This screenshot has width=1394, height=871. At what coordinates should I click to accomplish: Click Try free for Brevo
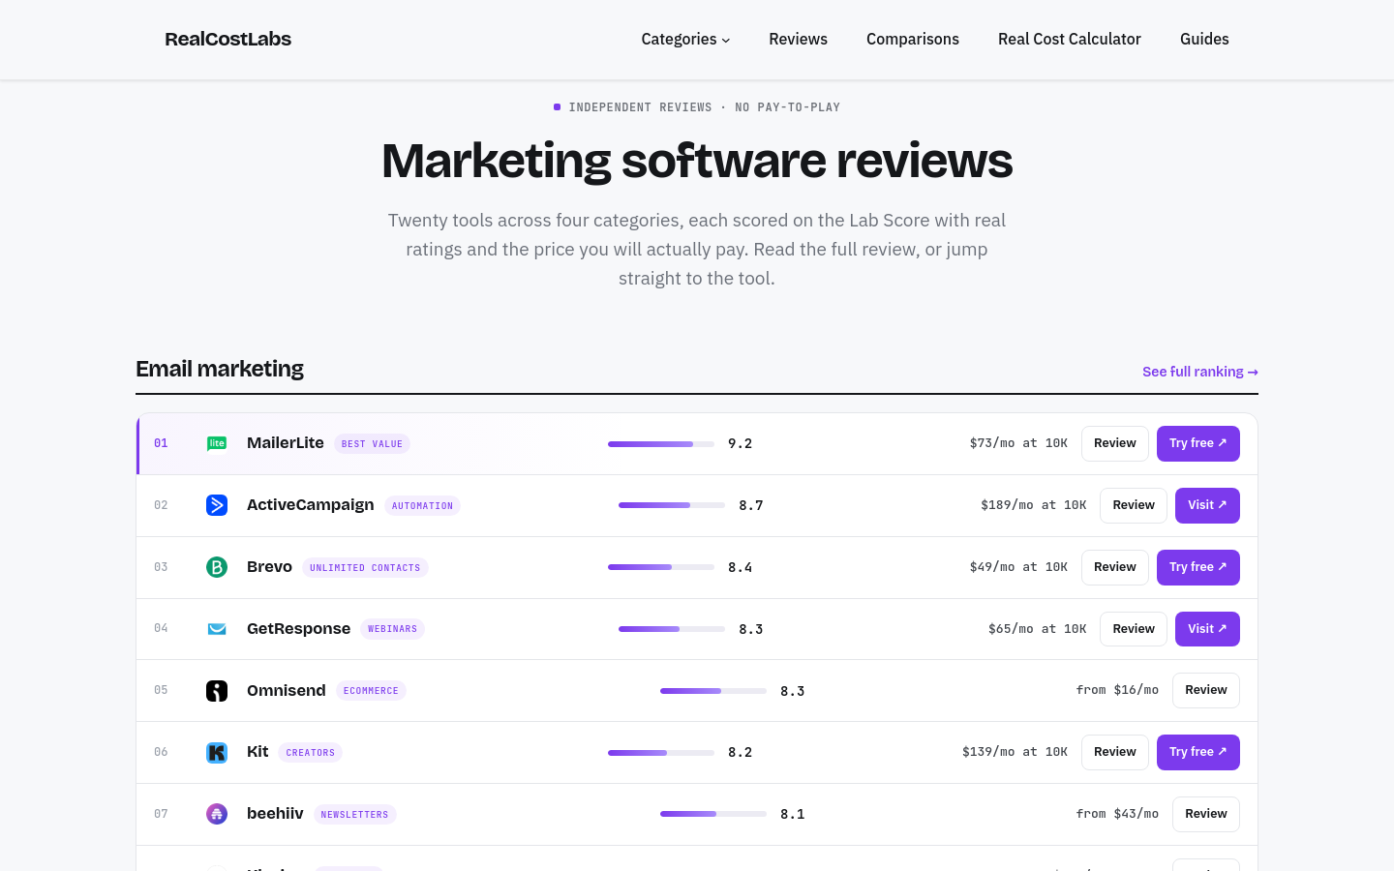pos(1198,567)
